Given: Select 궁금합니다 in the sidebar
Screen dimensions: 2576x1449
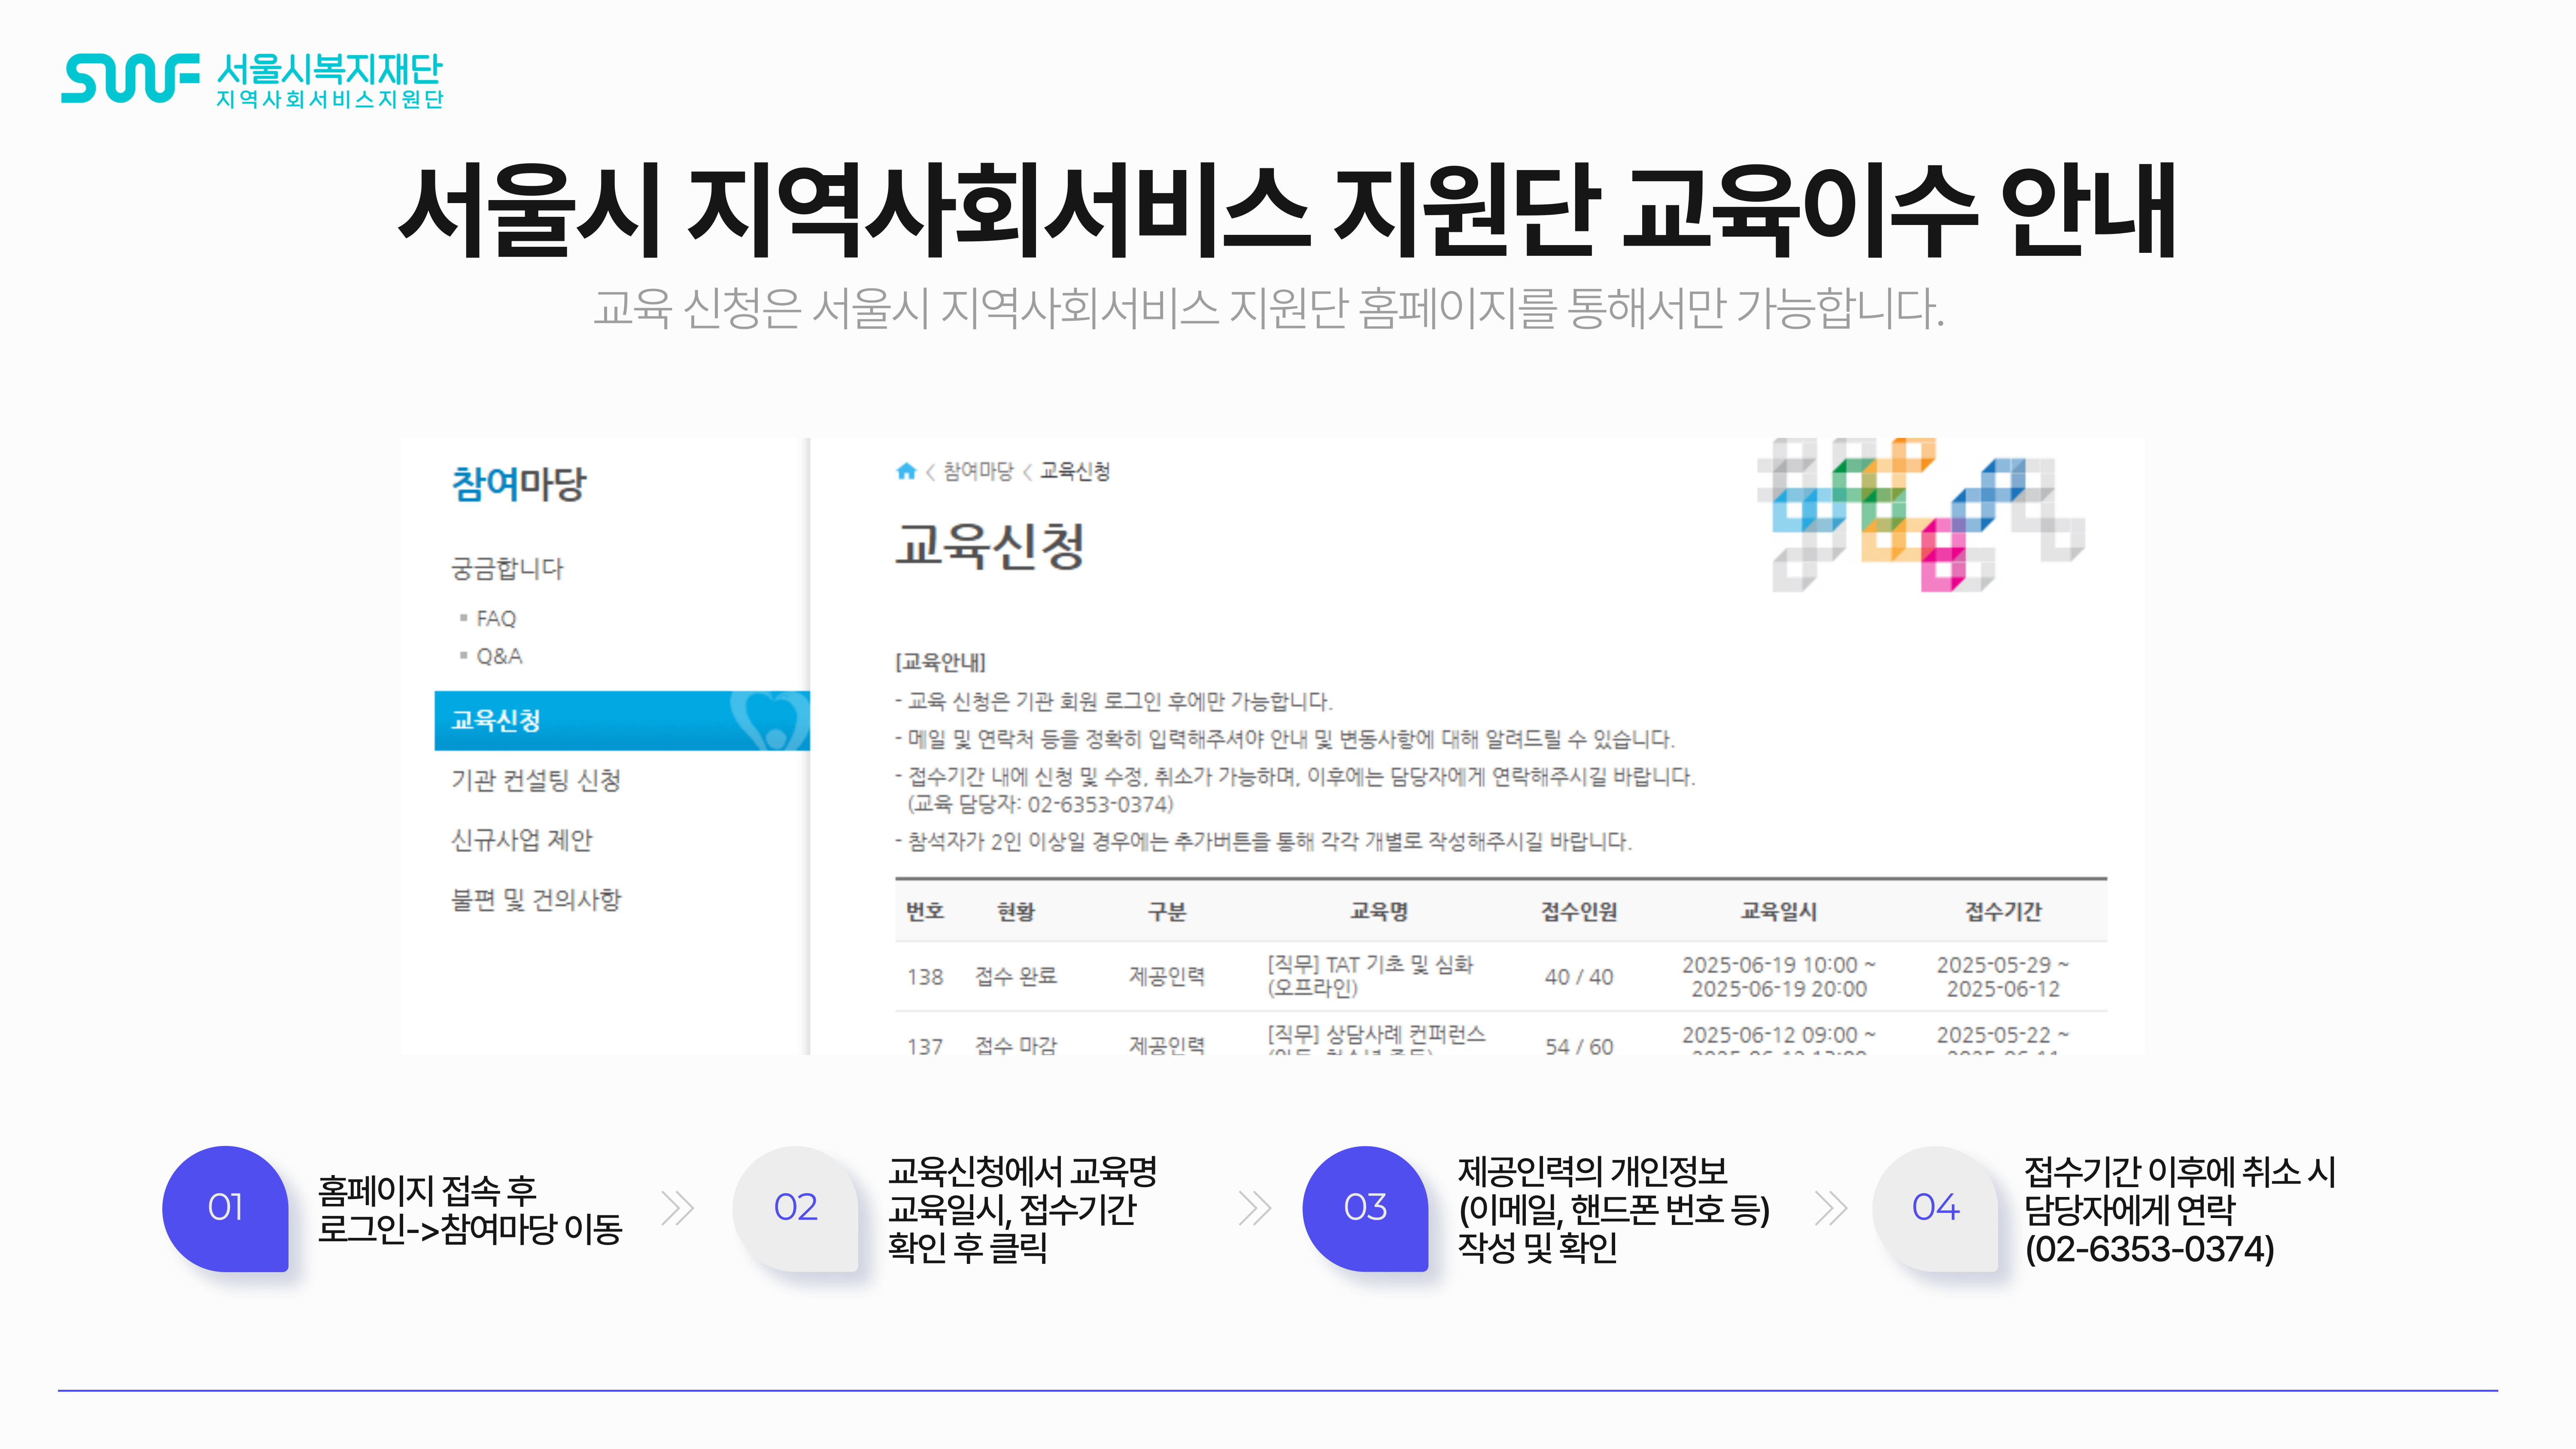Looking at the screenshot, I should (x=507, y=569).
